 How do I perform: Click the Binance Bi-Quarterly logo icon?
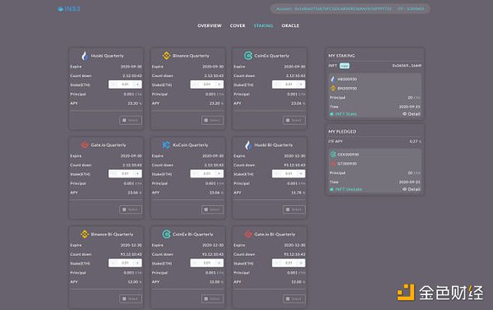click(85, 235)
